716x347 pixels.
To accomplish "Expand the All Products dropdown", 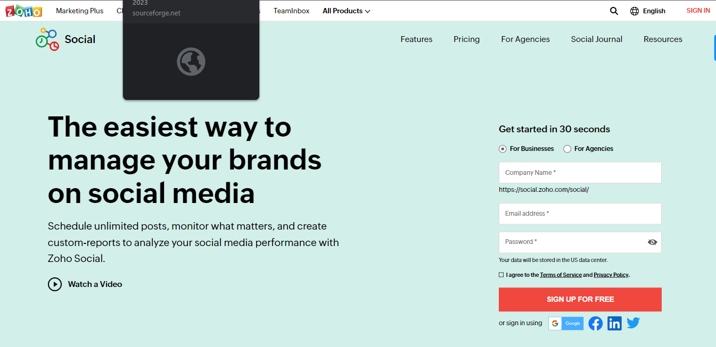I will tap(346, 11).
